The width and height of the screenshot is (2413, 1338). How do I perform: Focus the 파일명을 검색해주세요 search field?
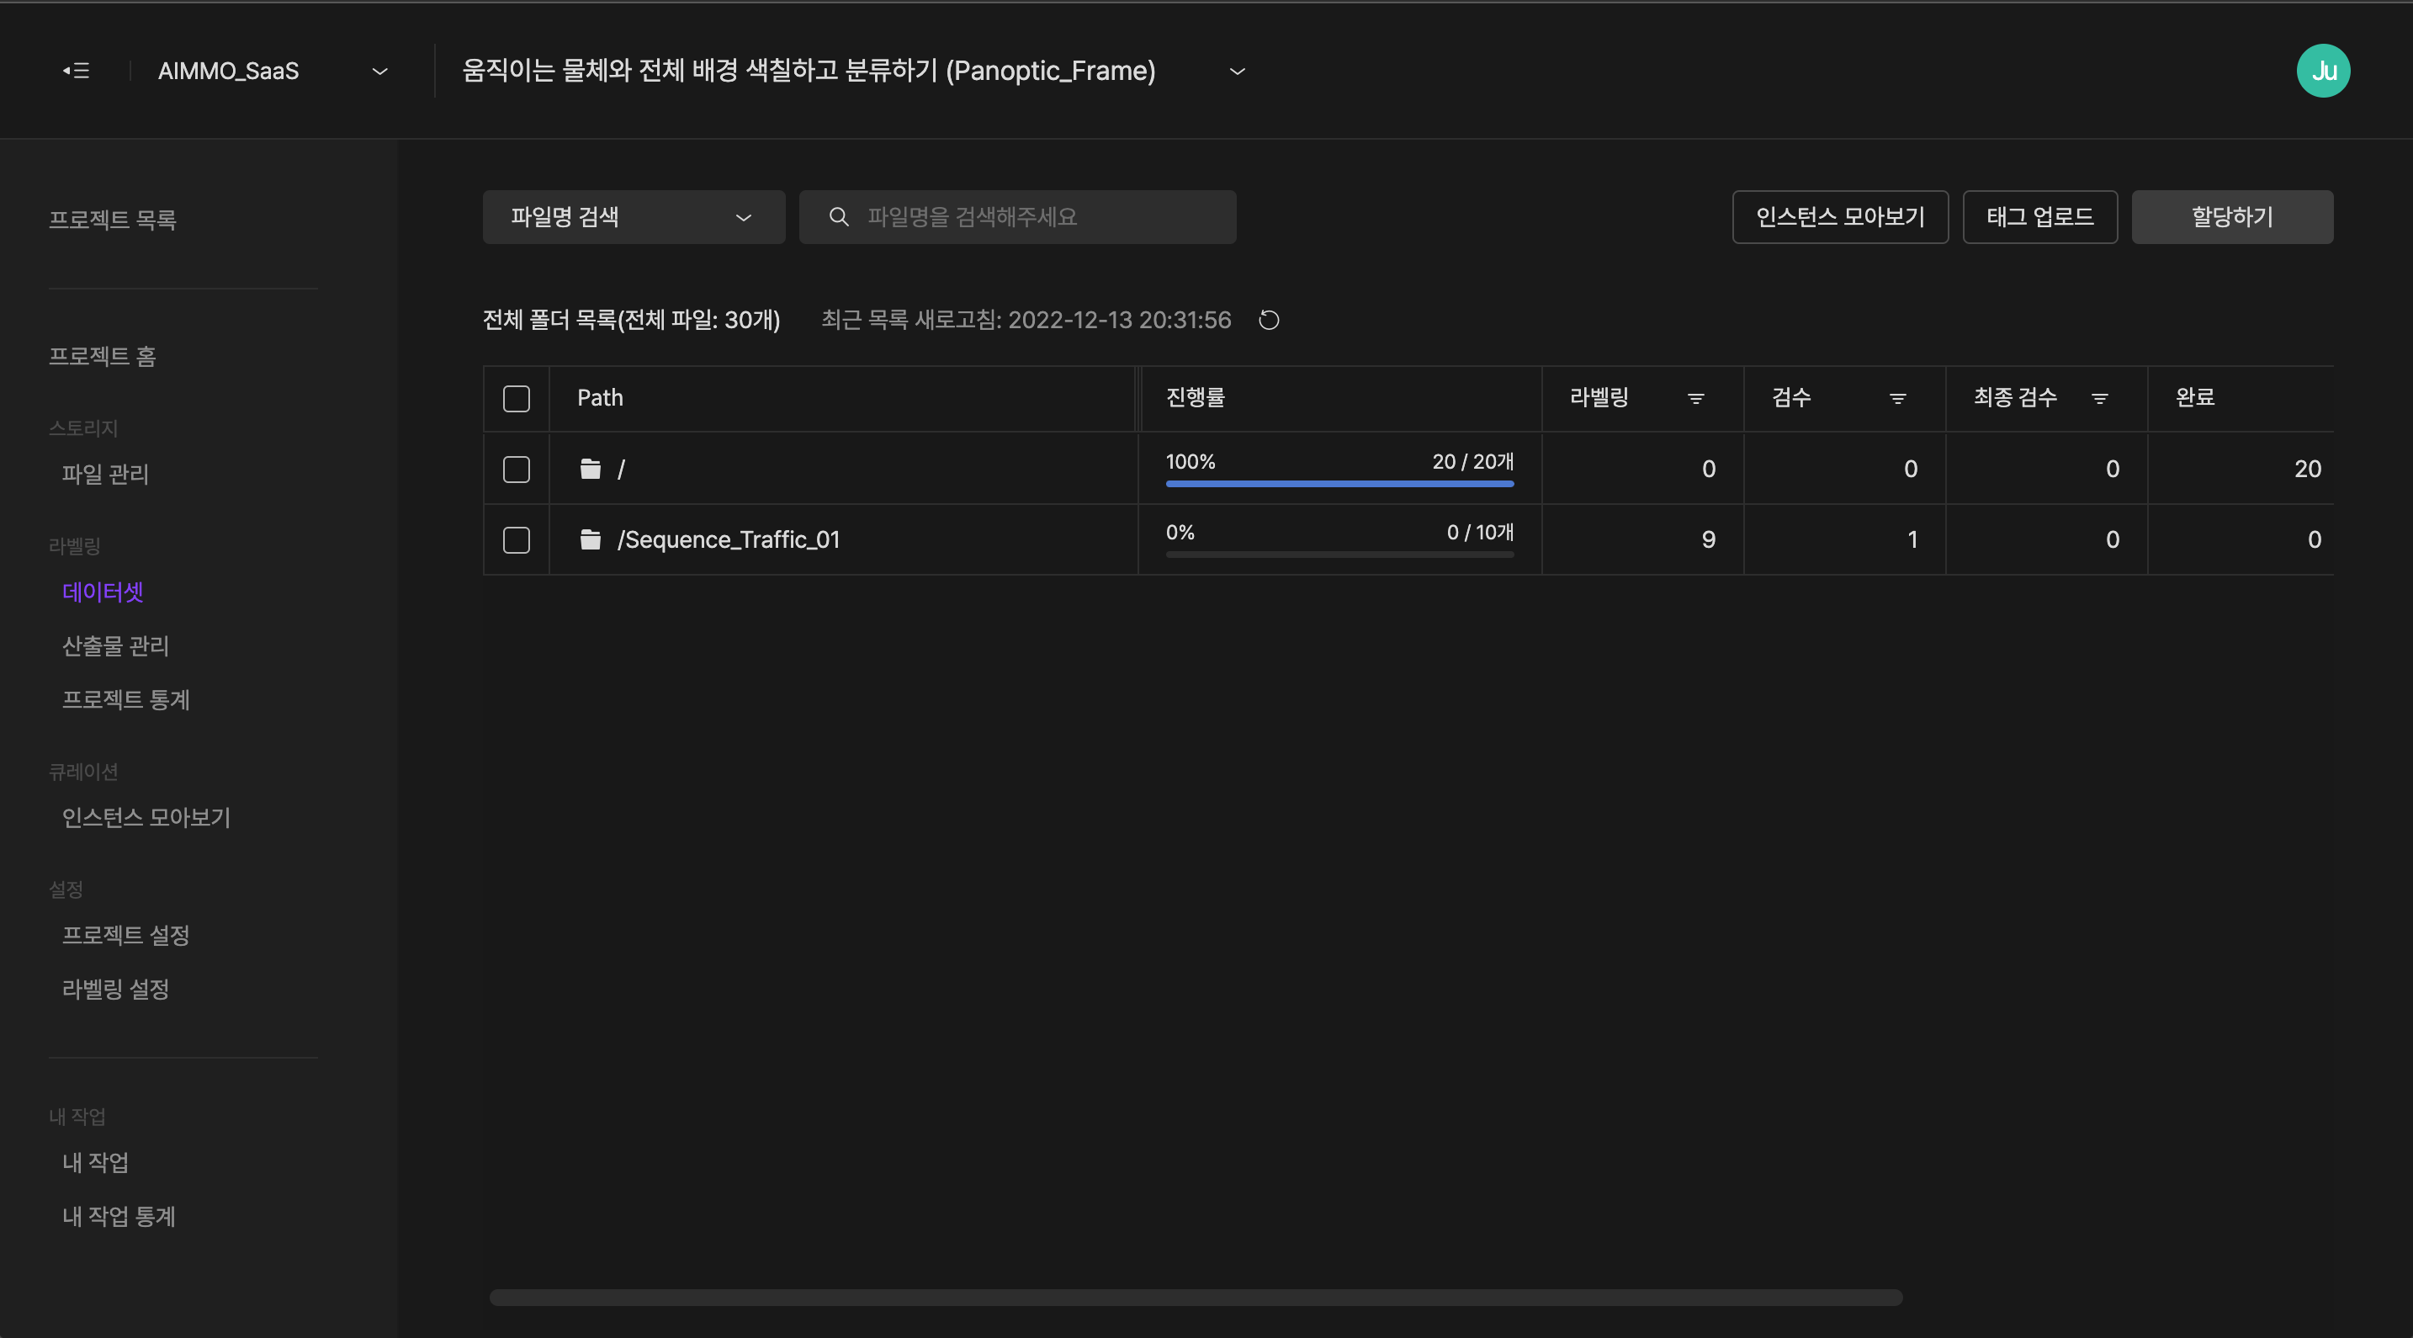pyautogui.click(x=1017, y=217)
